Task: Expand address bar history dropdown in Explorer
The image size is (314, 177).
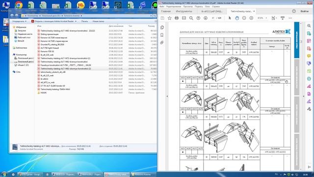Action: 151,16
